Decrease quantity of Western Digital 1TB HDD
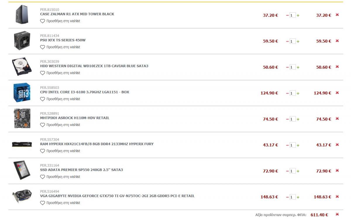The width and height of the screenshot is (351, 220). 287,67
